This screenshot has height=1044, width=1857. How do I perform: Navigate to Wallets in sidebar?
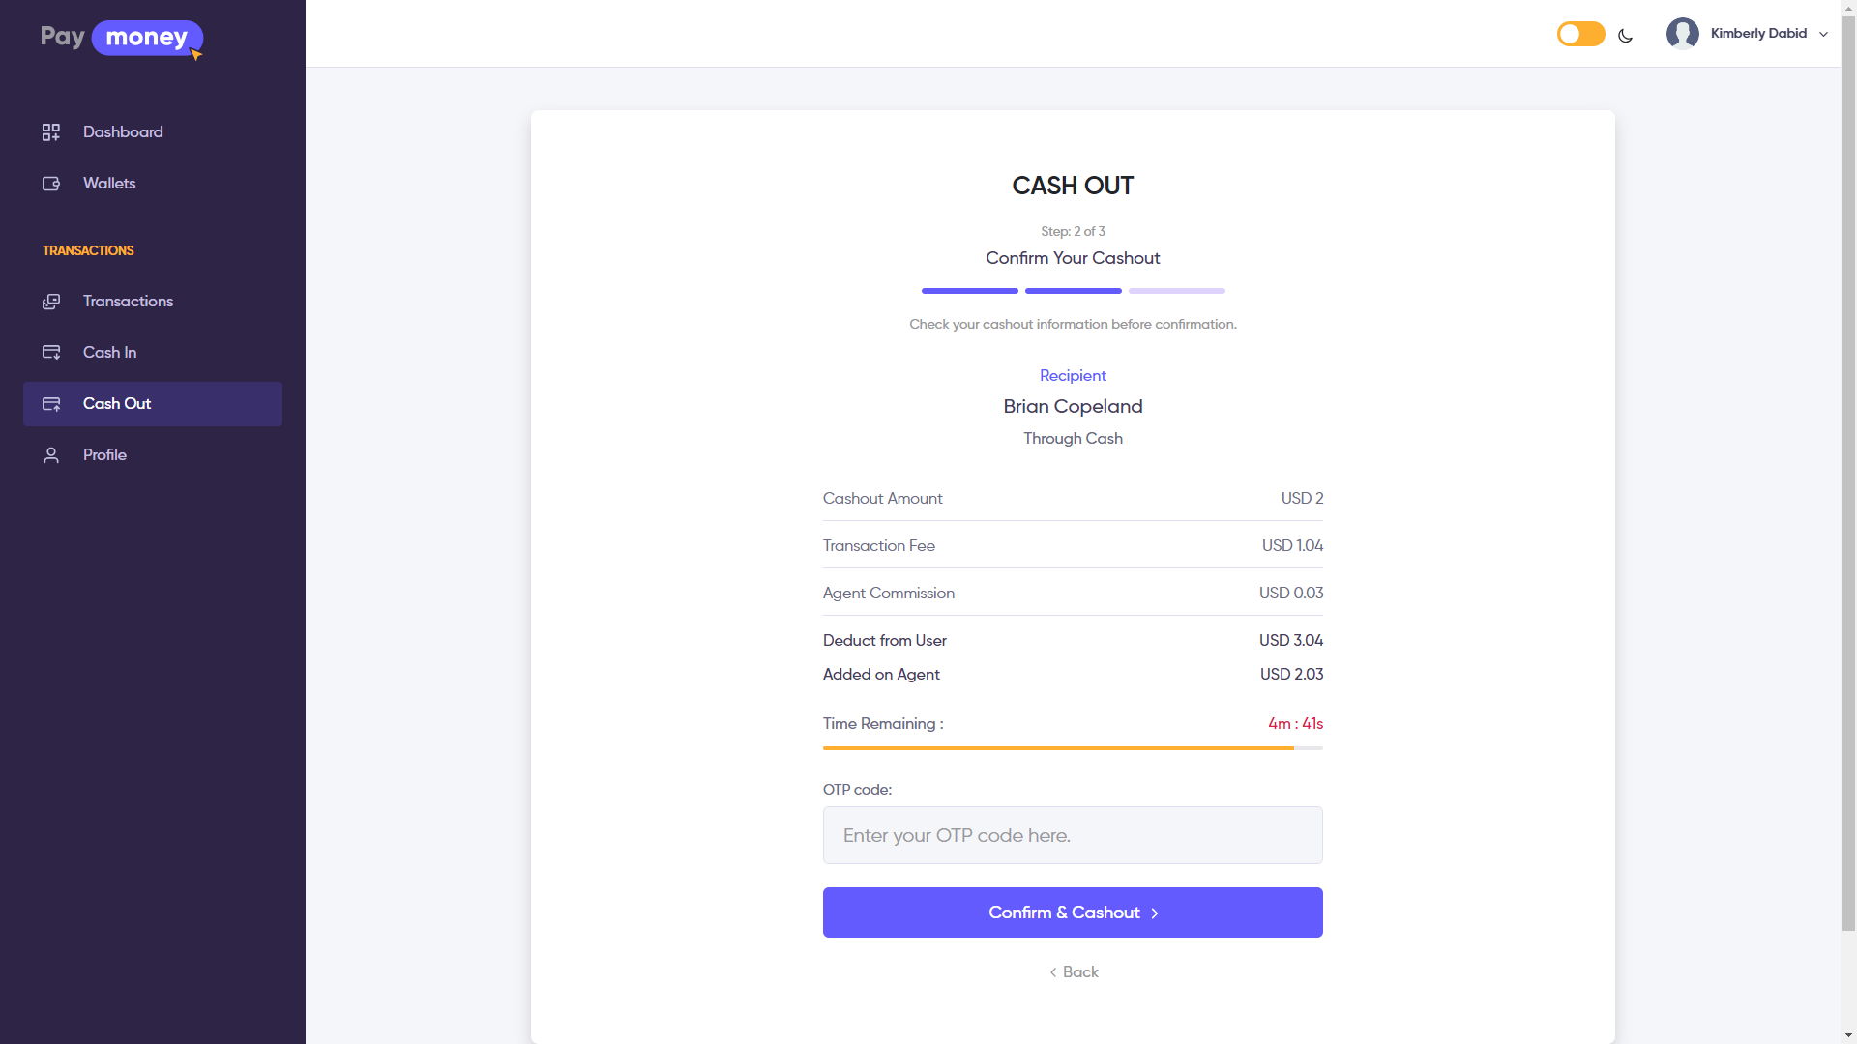pyautogui.click(x=108, y=183)
